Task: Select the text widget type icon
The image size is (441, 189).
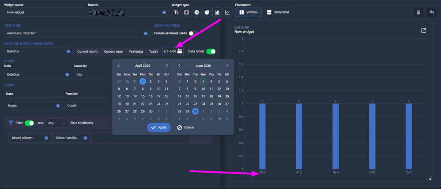Action: (176, 12)
